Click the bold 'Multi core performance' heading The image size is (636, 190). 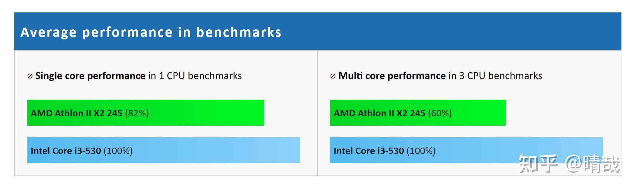[x=392, y=76]
